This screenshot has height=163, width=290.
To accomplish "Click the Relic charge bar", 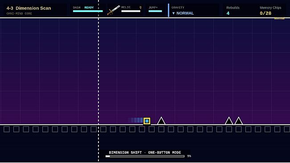I will (131, 11).
